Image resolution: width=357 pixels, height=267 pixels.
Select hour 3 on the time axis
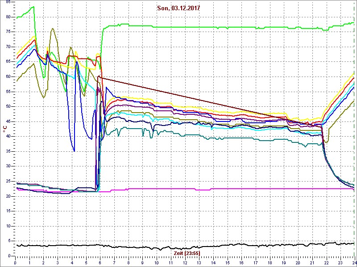point(58,263)
